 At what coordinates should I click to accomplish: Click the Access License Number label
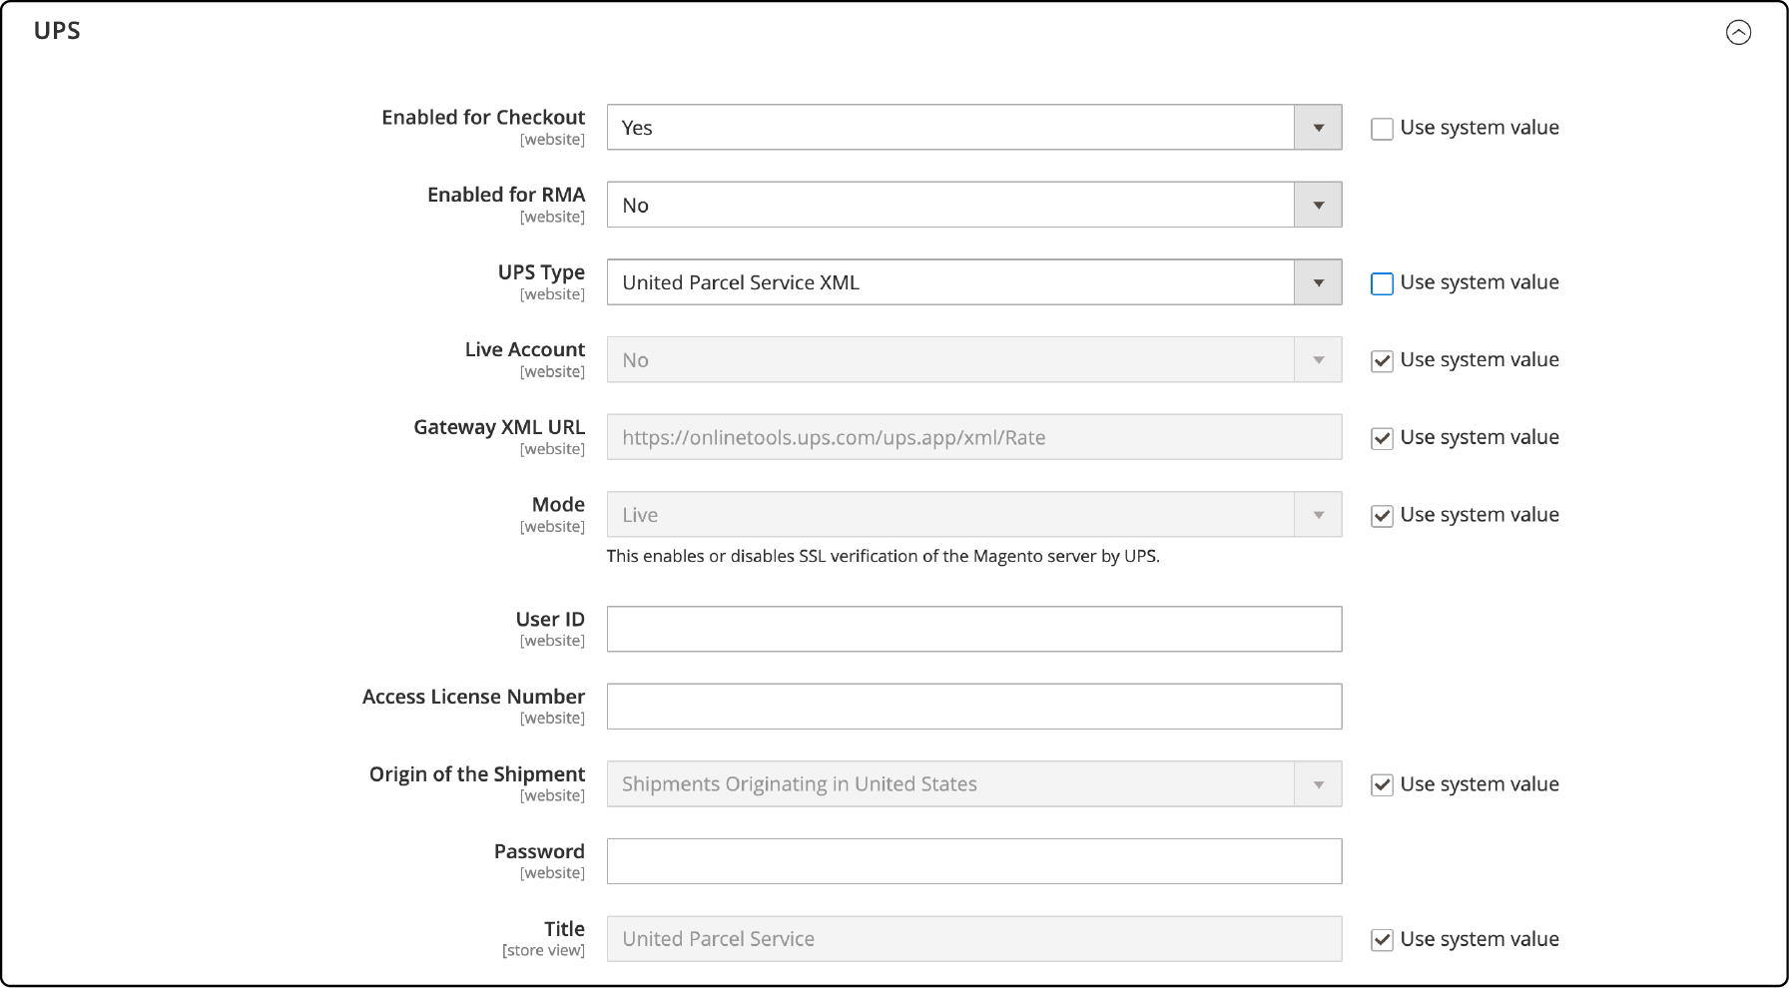click(473, 697)
